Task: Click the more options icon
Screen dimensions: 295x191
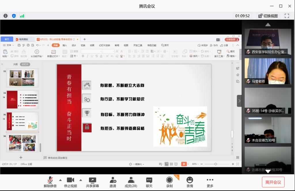Action: point(210,180)
